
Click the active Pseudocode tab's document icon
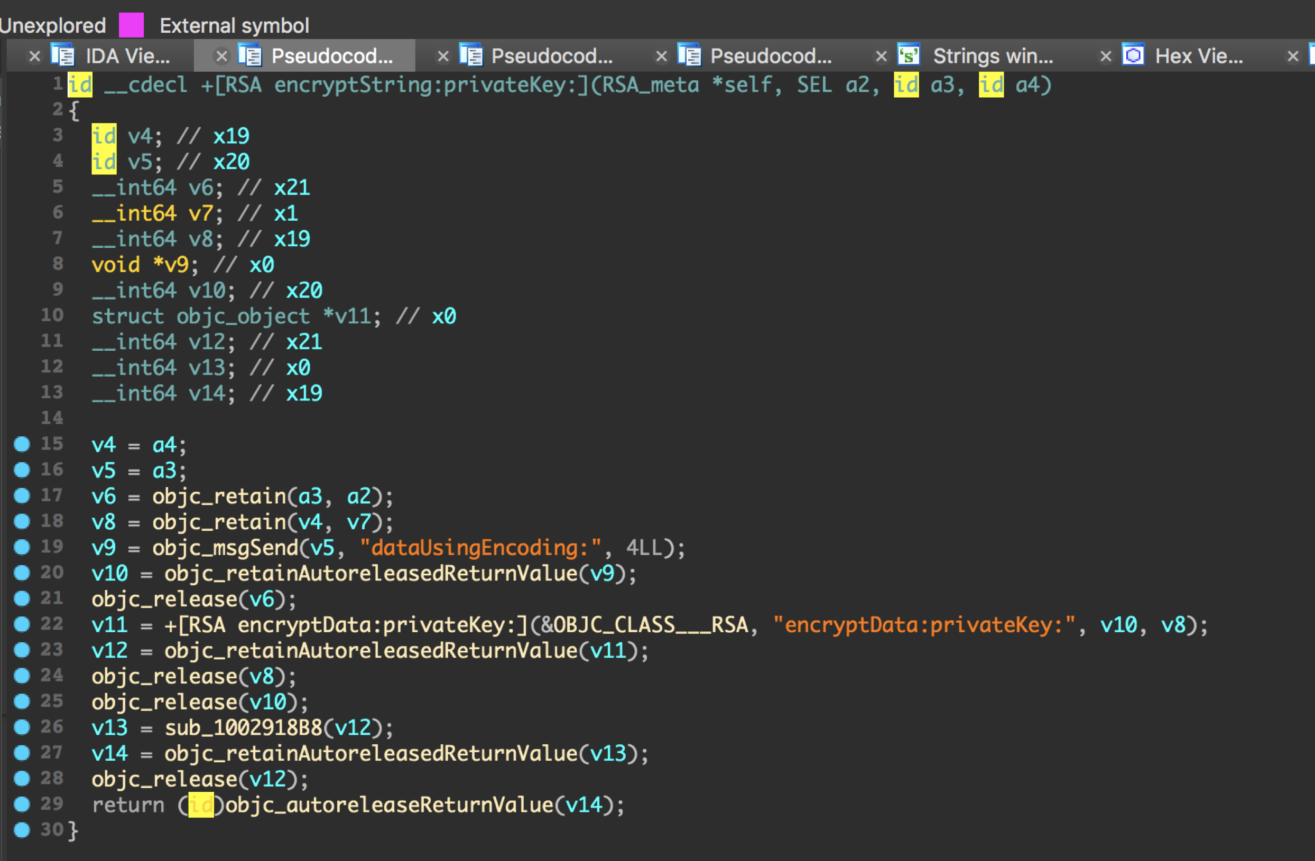coord(250,55)
